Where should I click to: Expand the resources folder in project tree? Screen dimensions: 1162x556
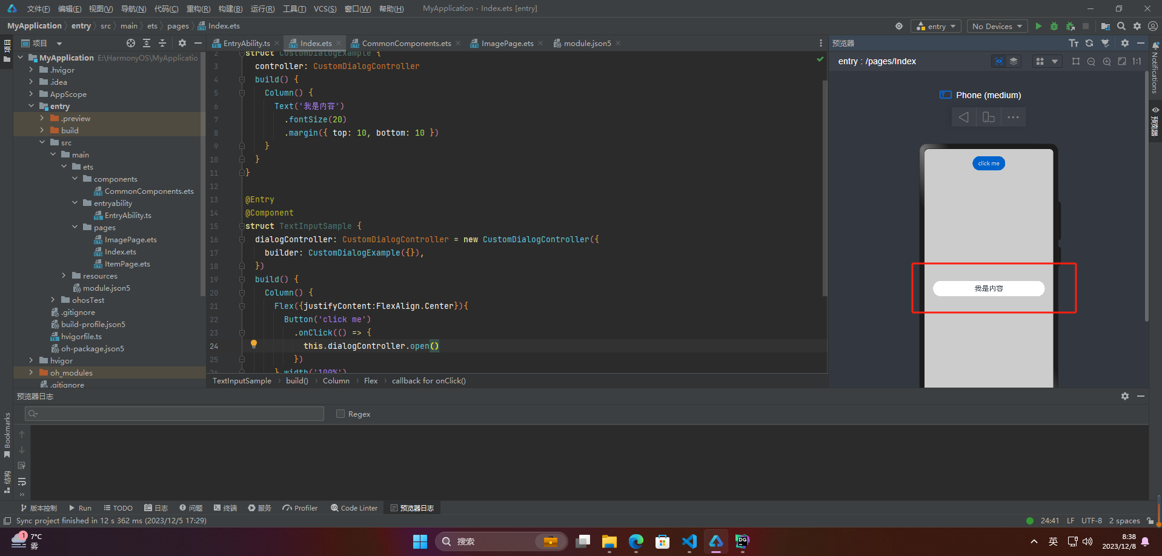[x=64, y=276]
